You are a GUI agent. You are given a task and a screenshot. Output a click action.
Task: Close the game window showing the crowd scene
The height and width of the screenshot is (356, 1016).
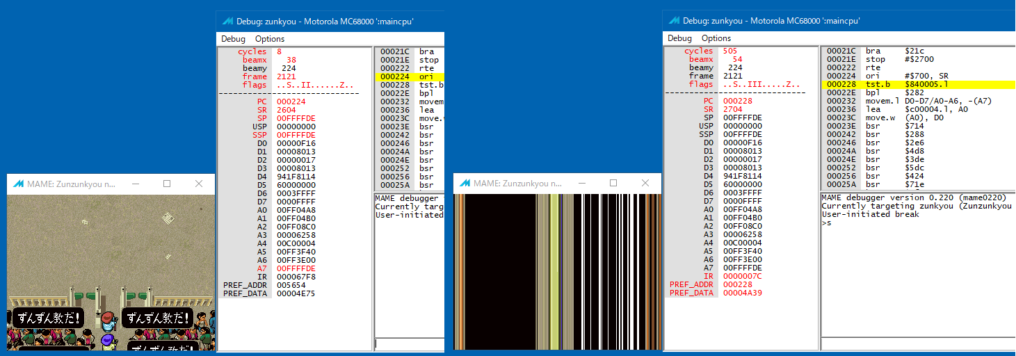click(x=199, y=184)
